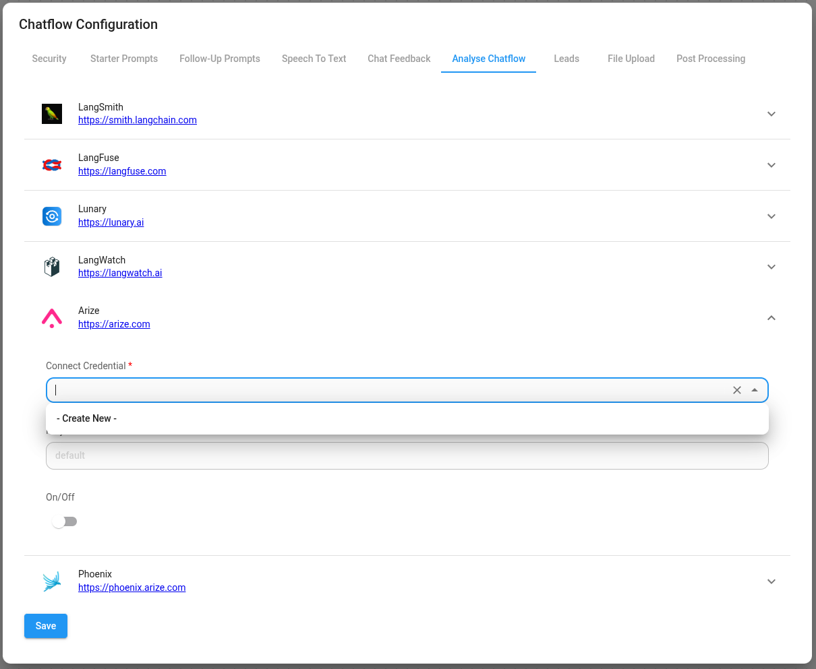Click the Phoenix provider icon
Screen dimensions: 816x669
tap(52, 580)
